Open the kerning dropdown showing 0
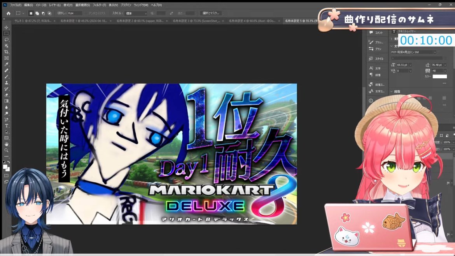This screenshot has width=455, height=256. 410,71
